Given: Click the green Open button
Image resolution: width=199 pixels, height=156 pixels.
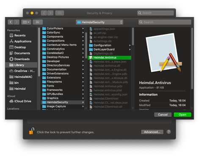Looking at the screenshot, I should point(182,115).
